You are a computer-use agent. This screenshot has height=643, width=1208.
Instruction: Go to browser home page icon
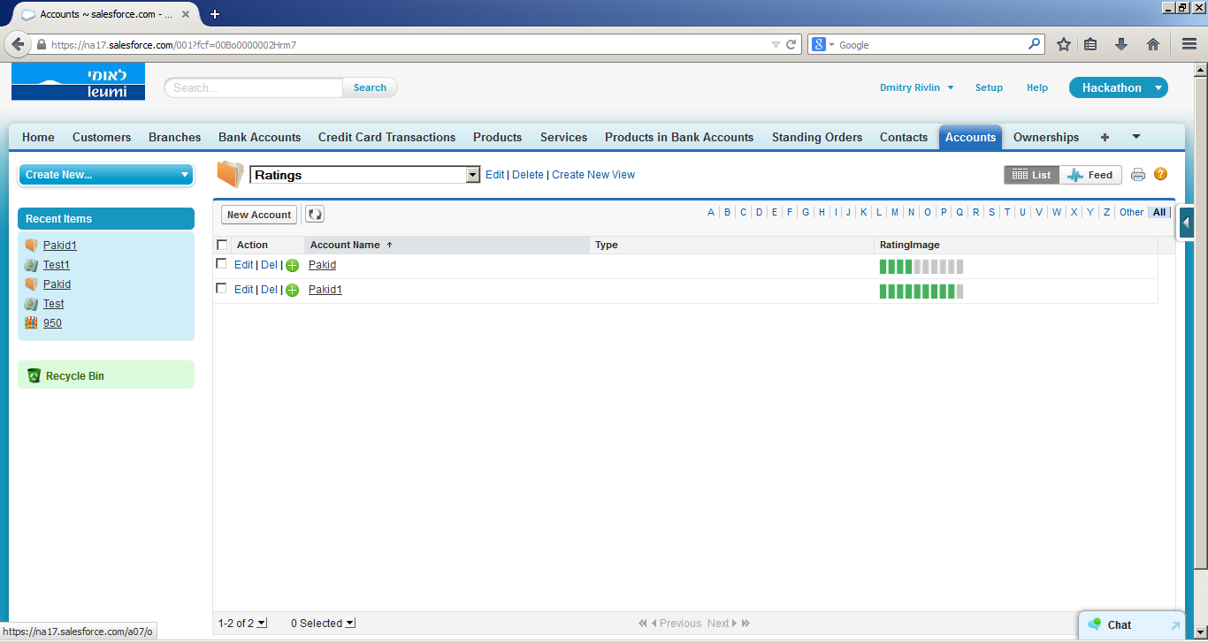point(1153,44)
